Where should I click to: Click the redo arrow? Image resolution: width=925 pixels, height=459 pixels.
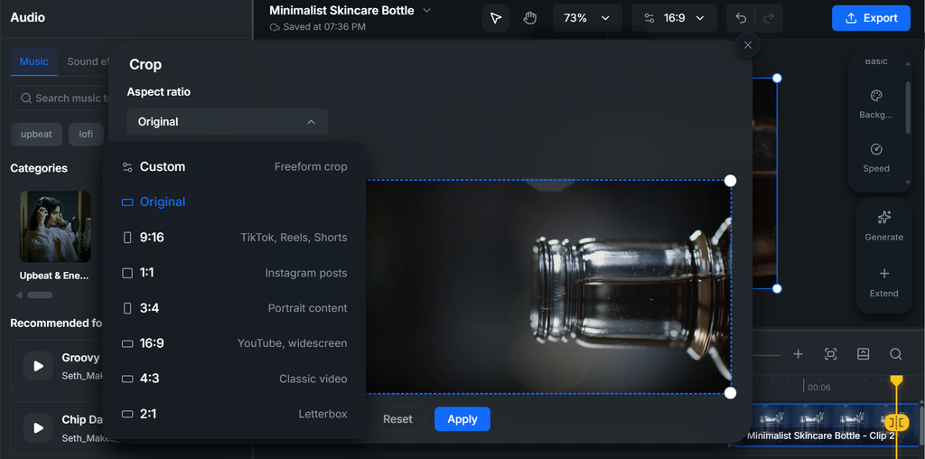click(769, 18)
